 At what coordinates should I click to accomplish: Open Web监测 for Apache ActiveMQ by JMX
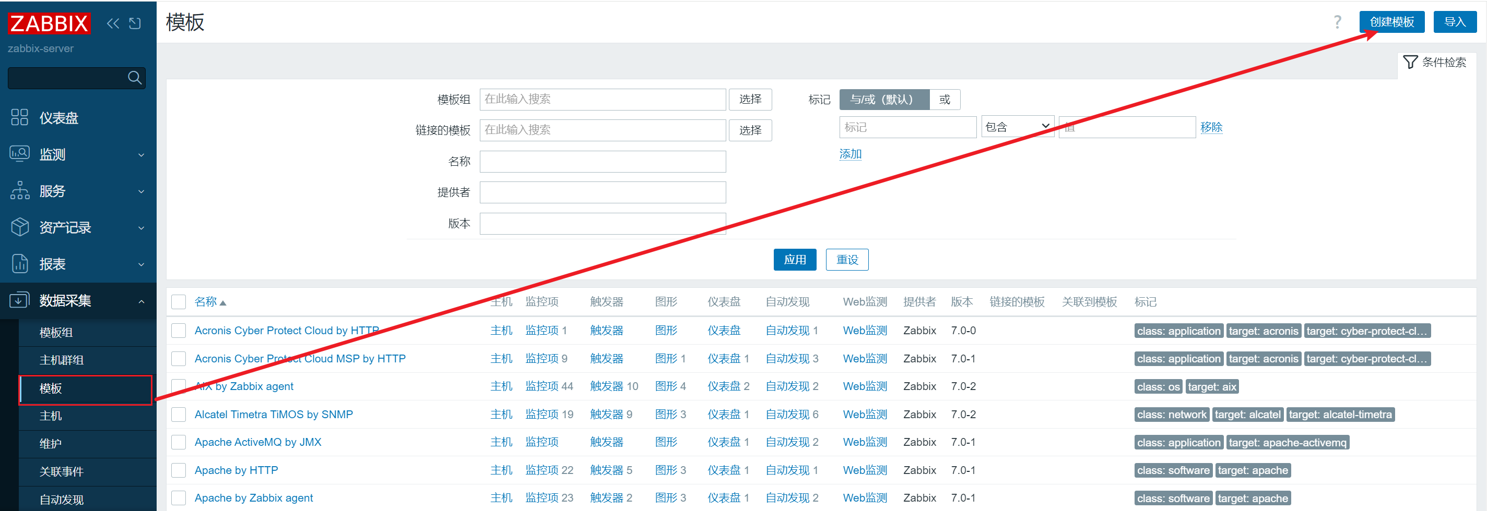(x=865, y=442)
